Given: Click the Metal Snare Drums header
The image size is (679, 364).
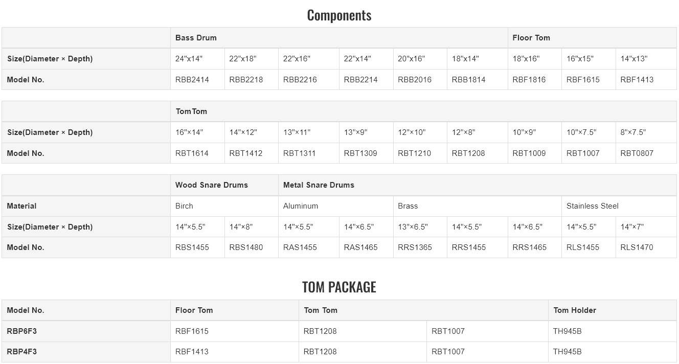Looking at the screenshot, I should pyautogui.click(x=319, y=185).
